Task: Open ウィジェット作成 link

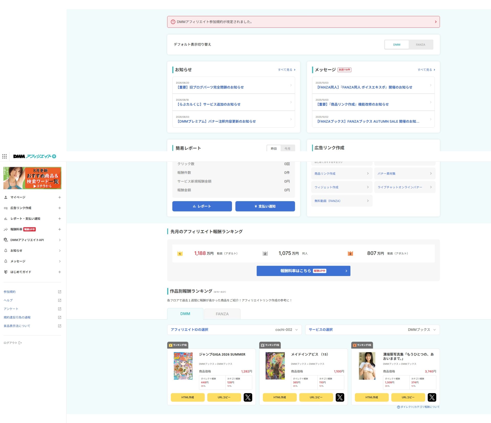Action: click(x=342, y=187)
